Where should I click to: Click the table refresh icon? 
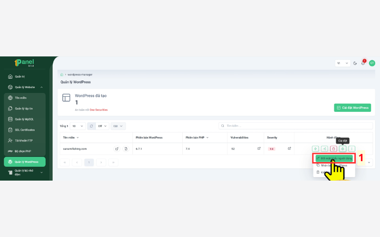(91, 126)
